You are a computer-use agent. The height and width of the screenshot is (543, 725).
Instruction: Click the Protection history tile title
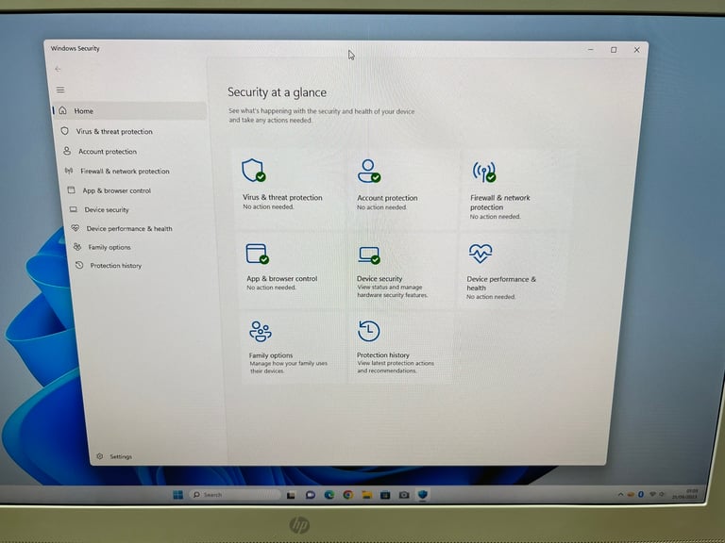coord(383,354)
